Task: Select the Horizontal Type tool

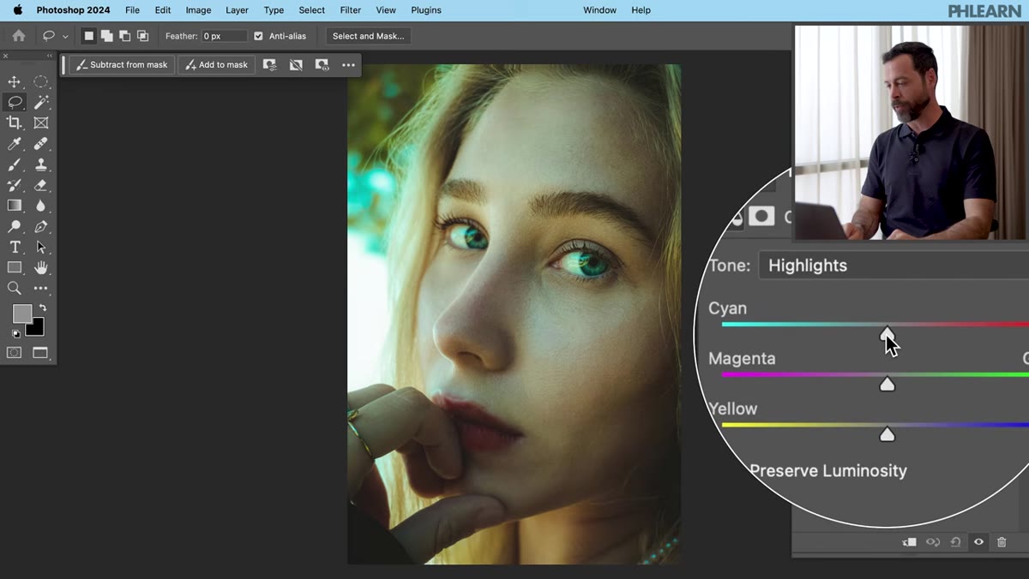Action: click(15, 247)
